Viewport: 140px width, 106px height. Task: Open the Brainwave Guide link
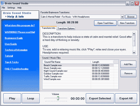tap(14, 38)
